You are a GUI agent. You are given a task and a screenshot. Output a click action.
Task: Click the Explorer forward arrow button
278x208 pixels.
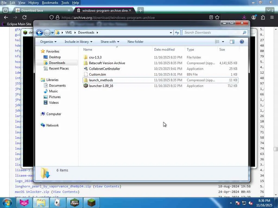click(x=47, y=32)
